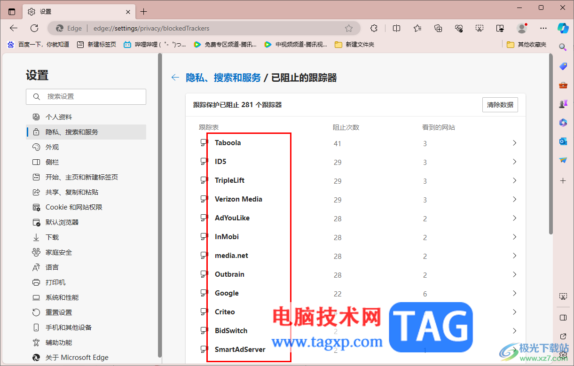This screenshot has height=366, width=574.
Task: Expand the Google tracker row chevron
Action: point(514,293)
